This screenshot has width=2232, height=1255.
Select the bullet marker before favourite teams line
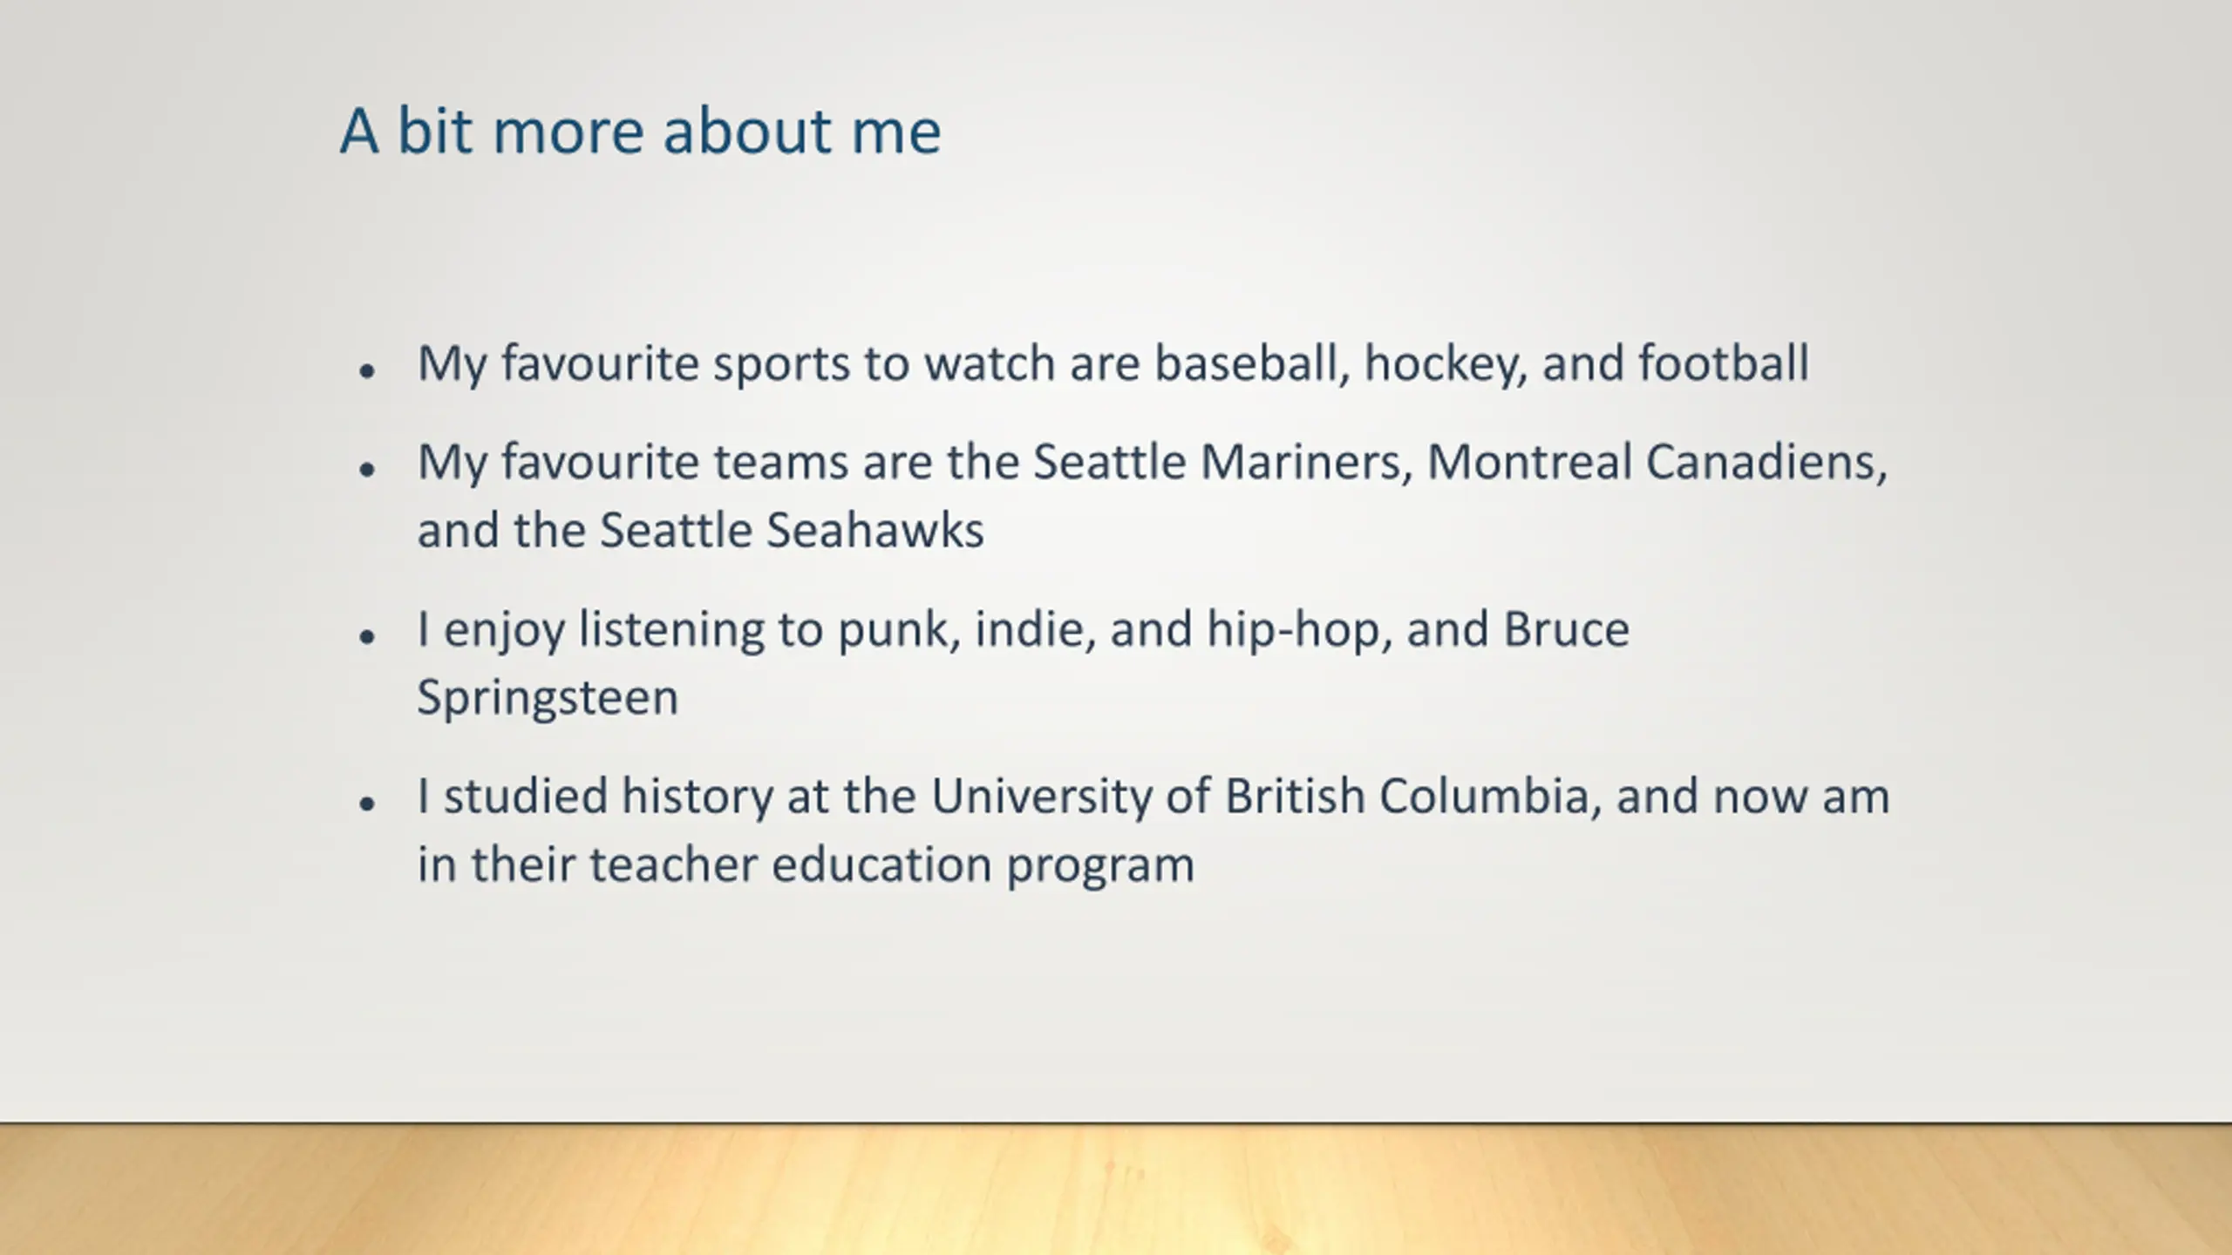coord(367,470)
